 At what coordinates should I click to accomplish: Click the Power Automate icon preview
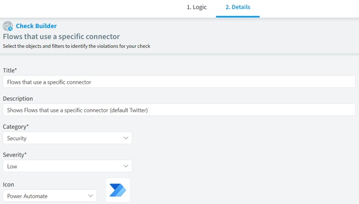click(118, 190)
